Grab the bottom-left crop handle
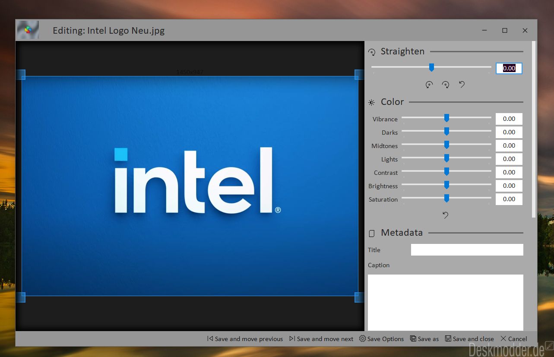554x357 pixels. 21,297
